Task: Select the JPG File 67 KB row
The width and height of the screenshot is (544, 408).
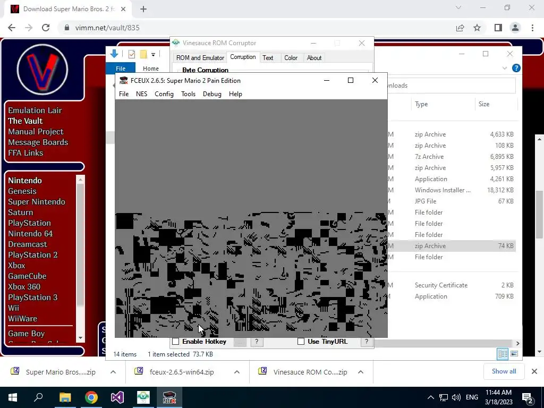Action: [452, 201]
